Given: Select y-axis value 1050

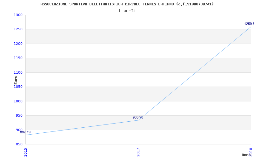Looking at the screenshot, I should 18,87.
